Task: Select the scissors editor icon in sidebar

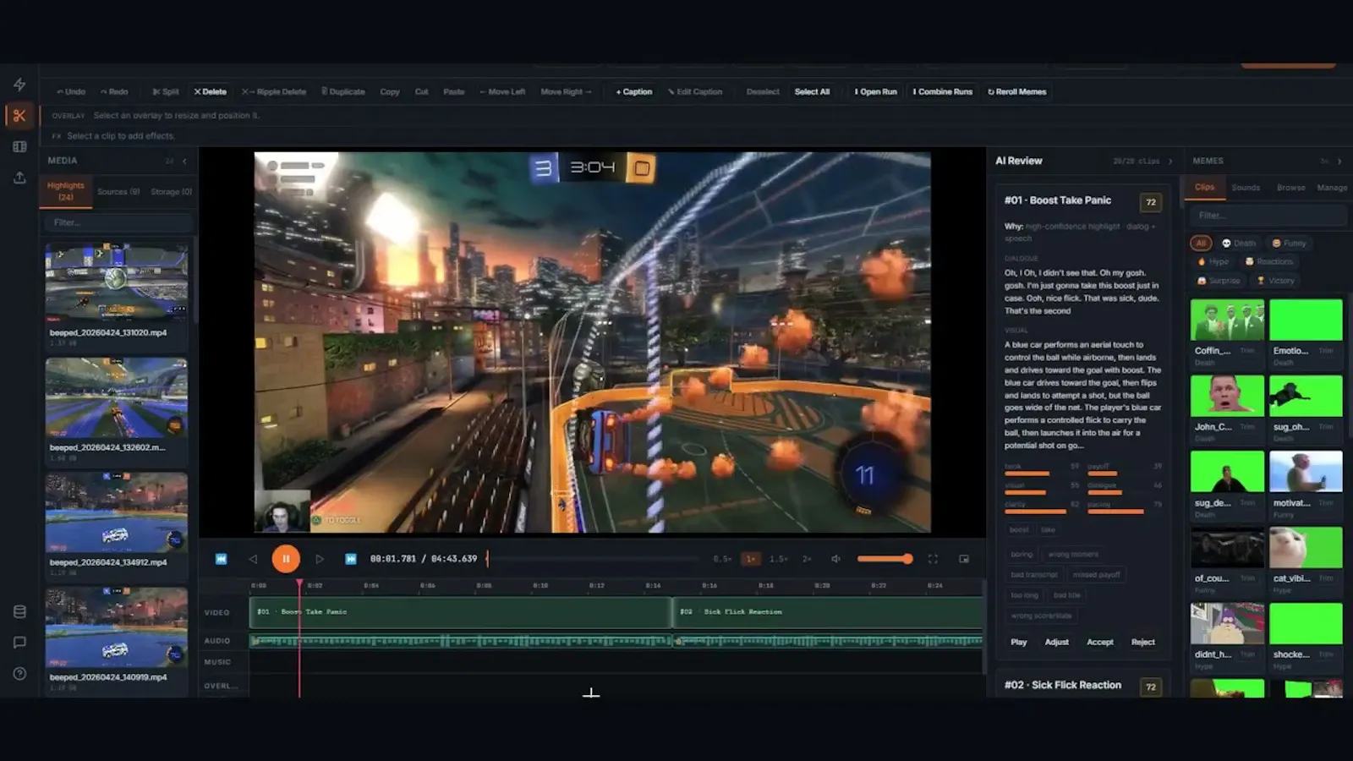Action: 19,115
